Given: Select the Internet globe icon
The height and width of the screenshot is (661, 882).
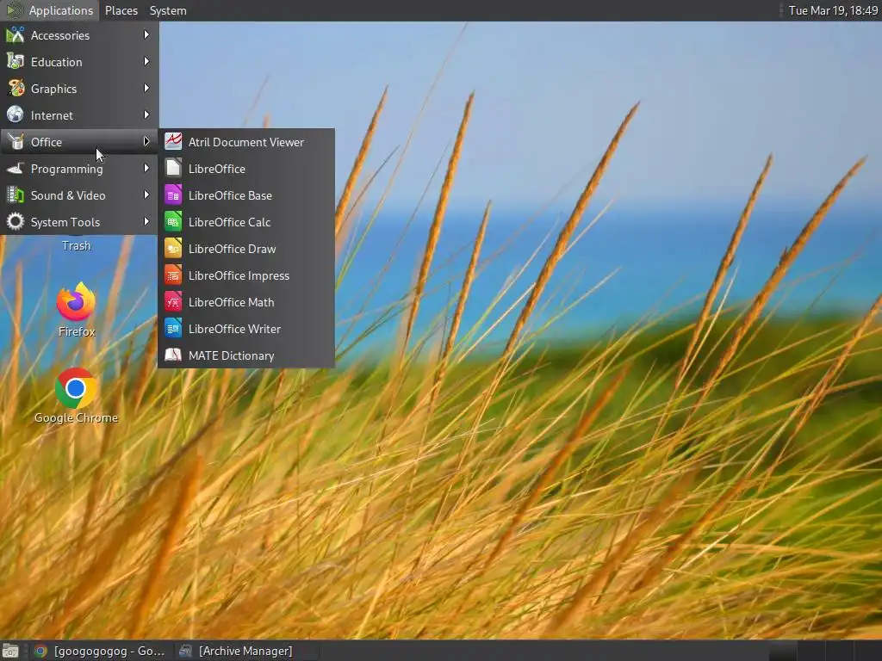Looking at the screenshot, I should [x=16, y=114].
